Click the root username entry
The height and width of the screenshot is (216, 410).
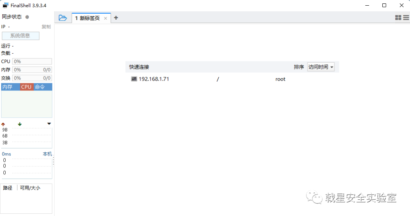tap(280, 79)
